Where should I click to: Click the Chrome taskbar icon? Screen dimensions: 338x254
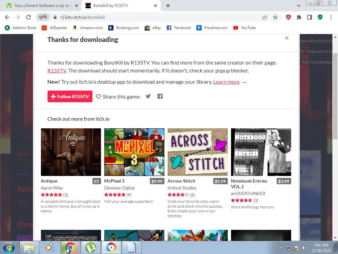pyautogui.click(x=70, y=247)
